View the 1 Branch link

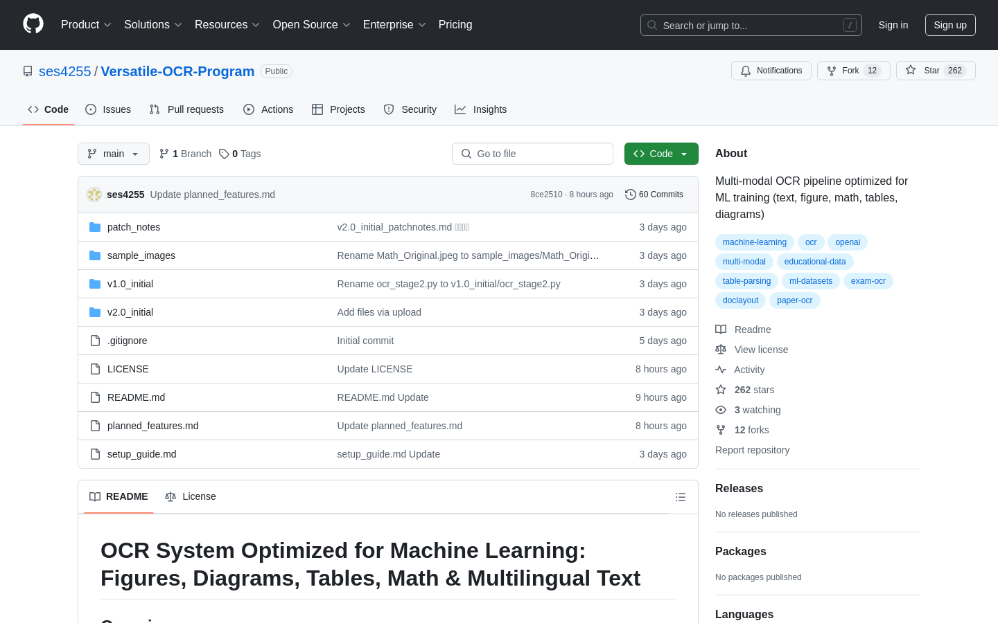[x=185, y=154]
